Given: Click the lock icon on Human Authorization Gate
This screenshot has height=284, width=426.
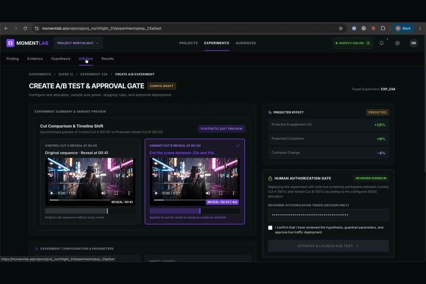Looking at the screenshot, I should tap(270, 178).
